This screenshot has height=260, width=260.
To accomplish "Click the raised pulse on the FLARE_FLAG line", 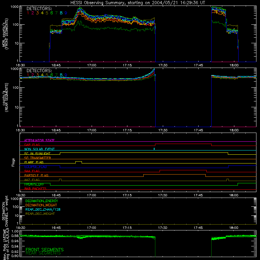I will click(x=79, y=162).
